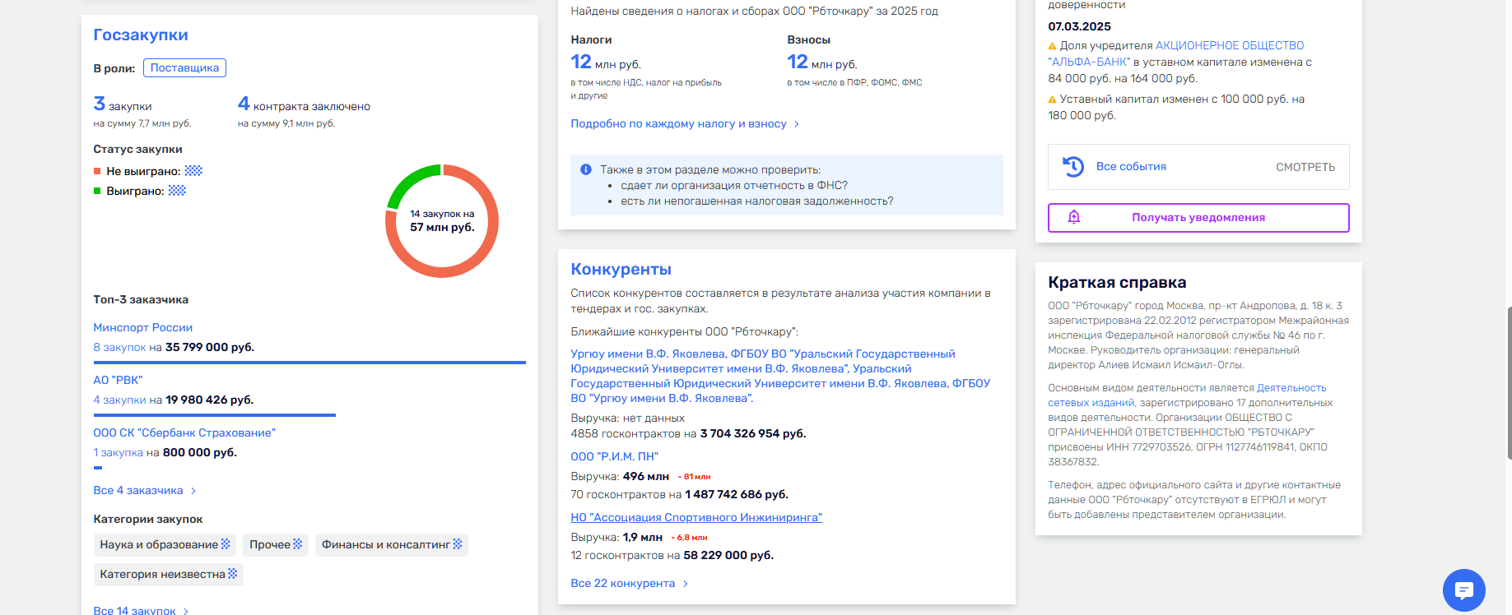This screenshot has width=1512, height=615.
Task: Click blurred count icon on Наука и образование chip
Action: pos(226,544)
